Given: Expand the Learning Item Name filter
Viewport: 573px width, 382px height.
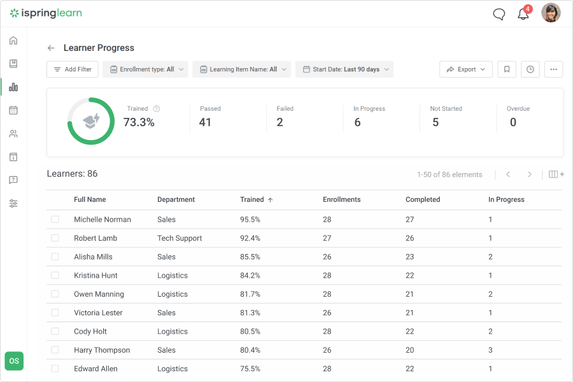Looking at the screenshot, I should 241,69.
